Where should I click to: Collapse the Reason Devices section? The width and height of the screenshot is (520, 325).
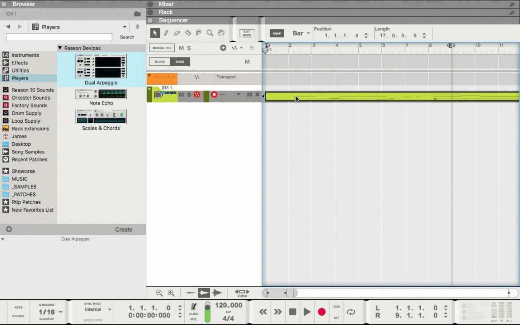pos(60,48)
